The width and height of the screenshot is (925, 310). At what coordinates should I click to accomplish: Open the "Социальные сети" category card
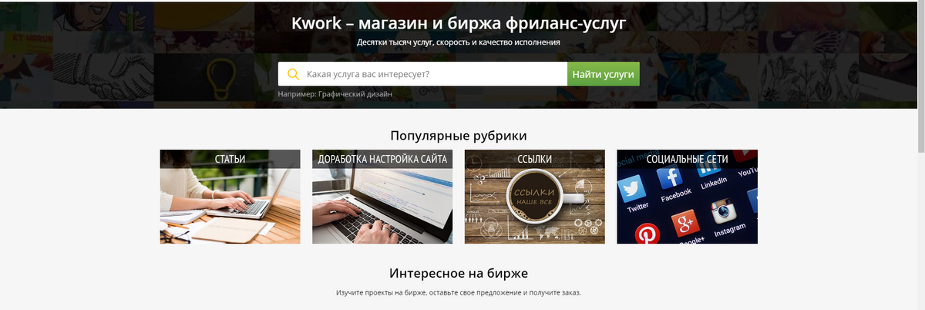(x=687, y=197)
